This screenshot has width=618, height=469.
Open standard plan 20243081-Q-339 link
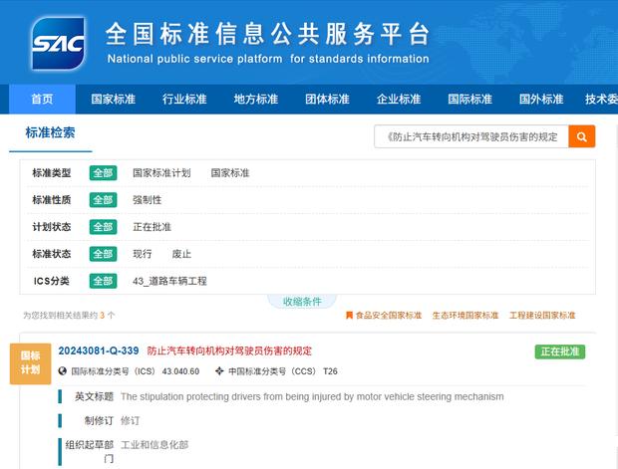coord(98,352)
